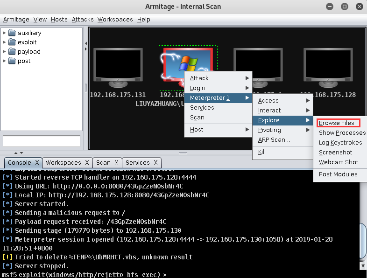The width and height of the screenshot is (367, 278).
Task: Click the 'Server stopped.' console line
Action: click(x=35, y=266)
